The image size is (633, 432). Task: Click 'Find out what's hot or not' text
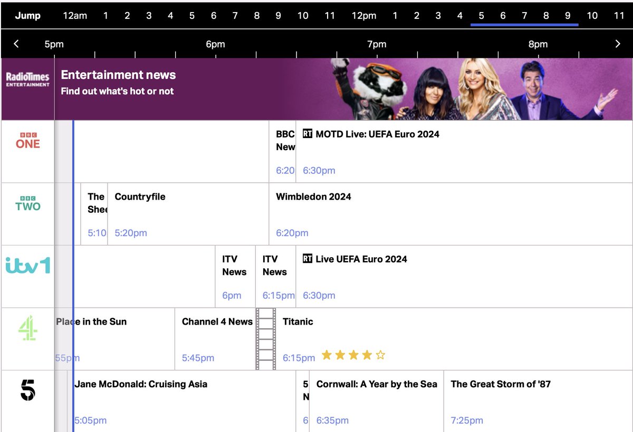point(117,91)
